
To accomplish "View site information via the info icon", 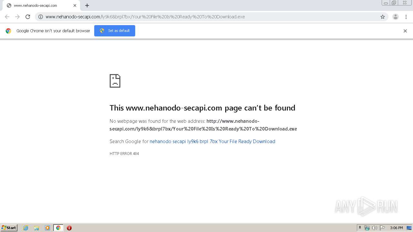I will (41, 17).
